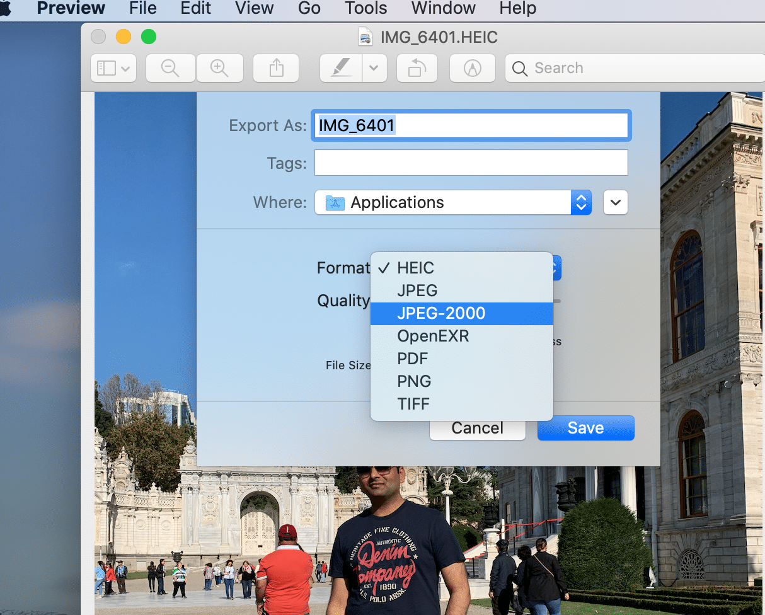Click the zoom in magnifier icon
Screen dimensions: 765x615
point(219,68)
